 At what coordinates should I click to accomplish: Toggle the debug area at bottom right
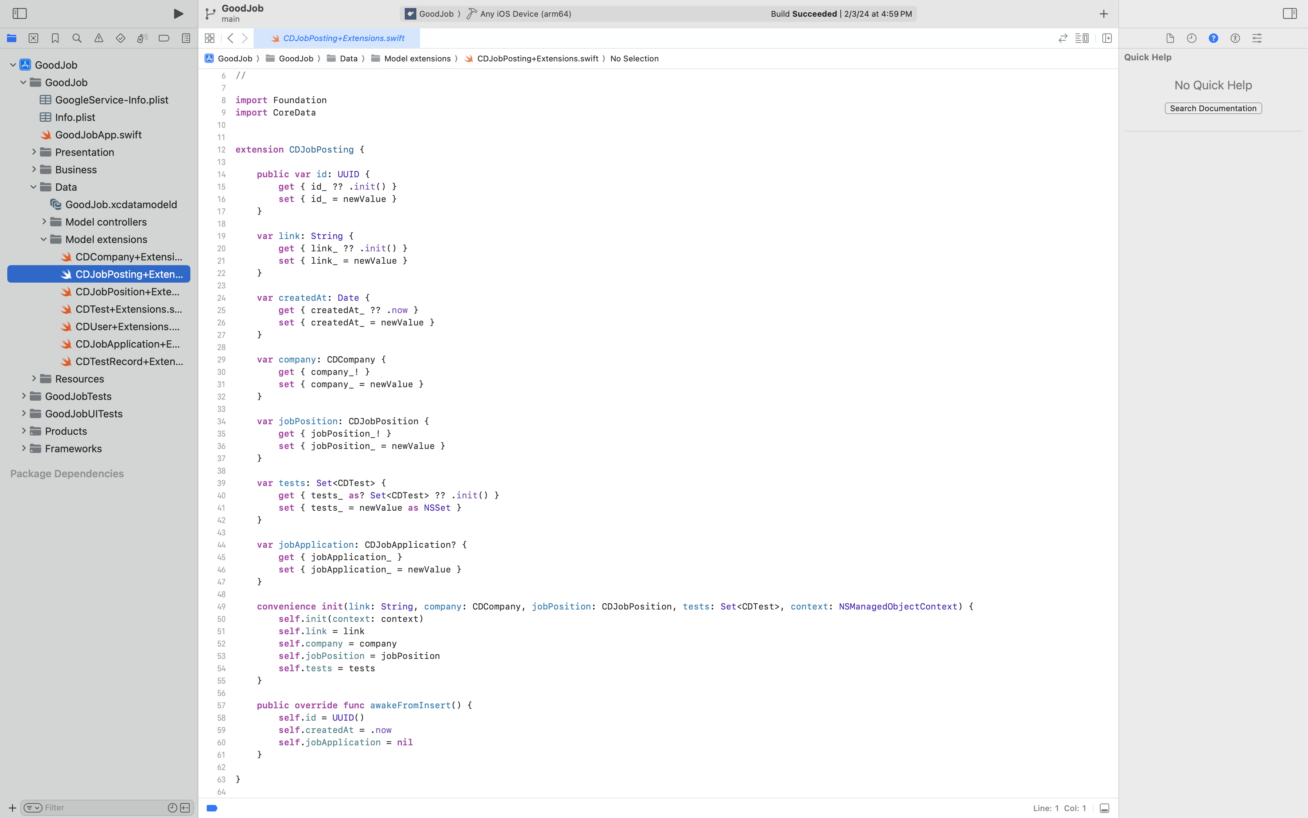[1105, 808]
